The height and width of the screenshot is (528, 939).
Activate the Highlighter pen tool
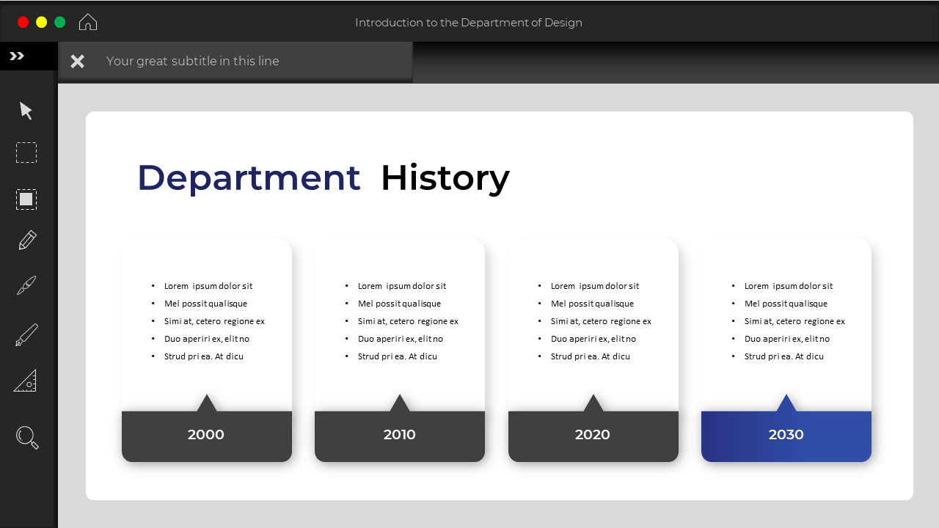(x=26, y=334)
